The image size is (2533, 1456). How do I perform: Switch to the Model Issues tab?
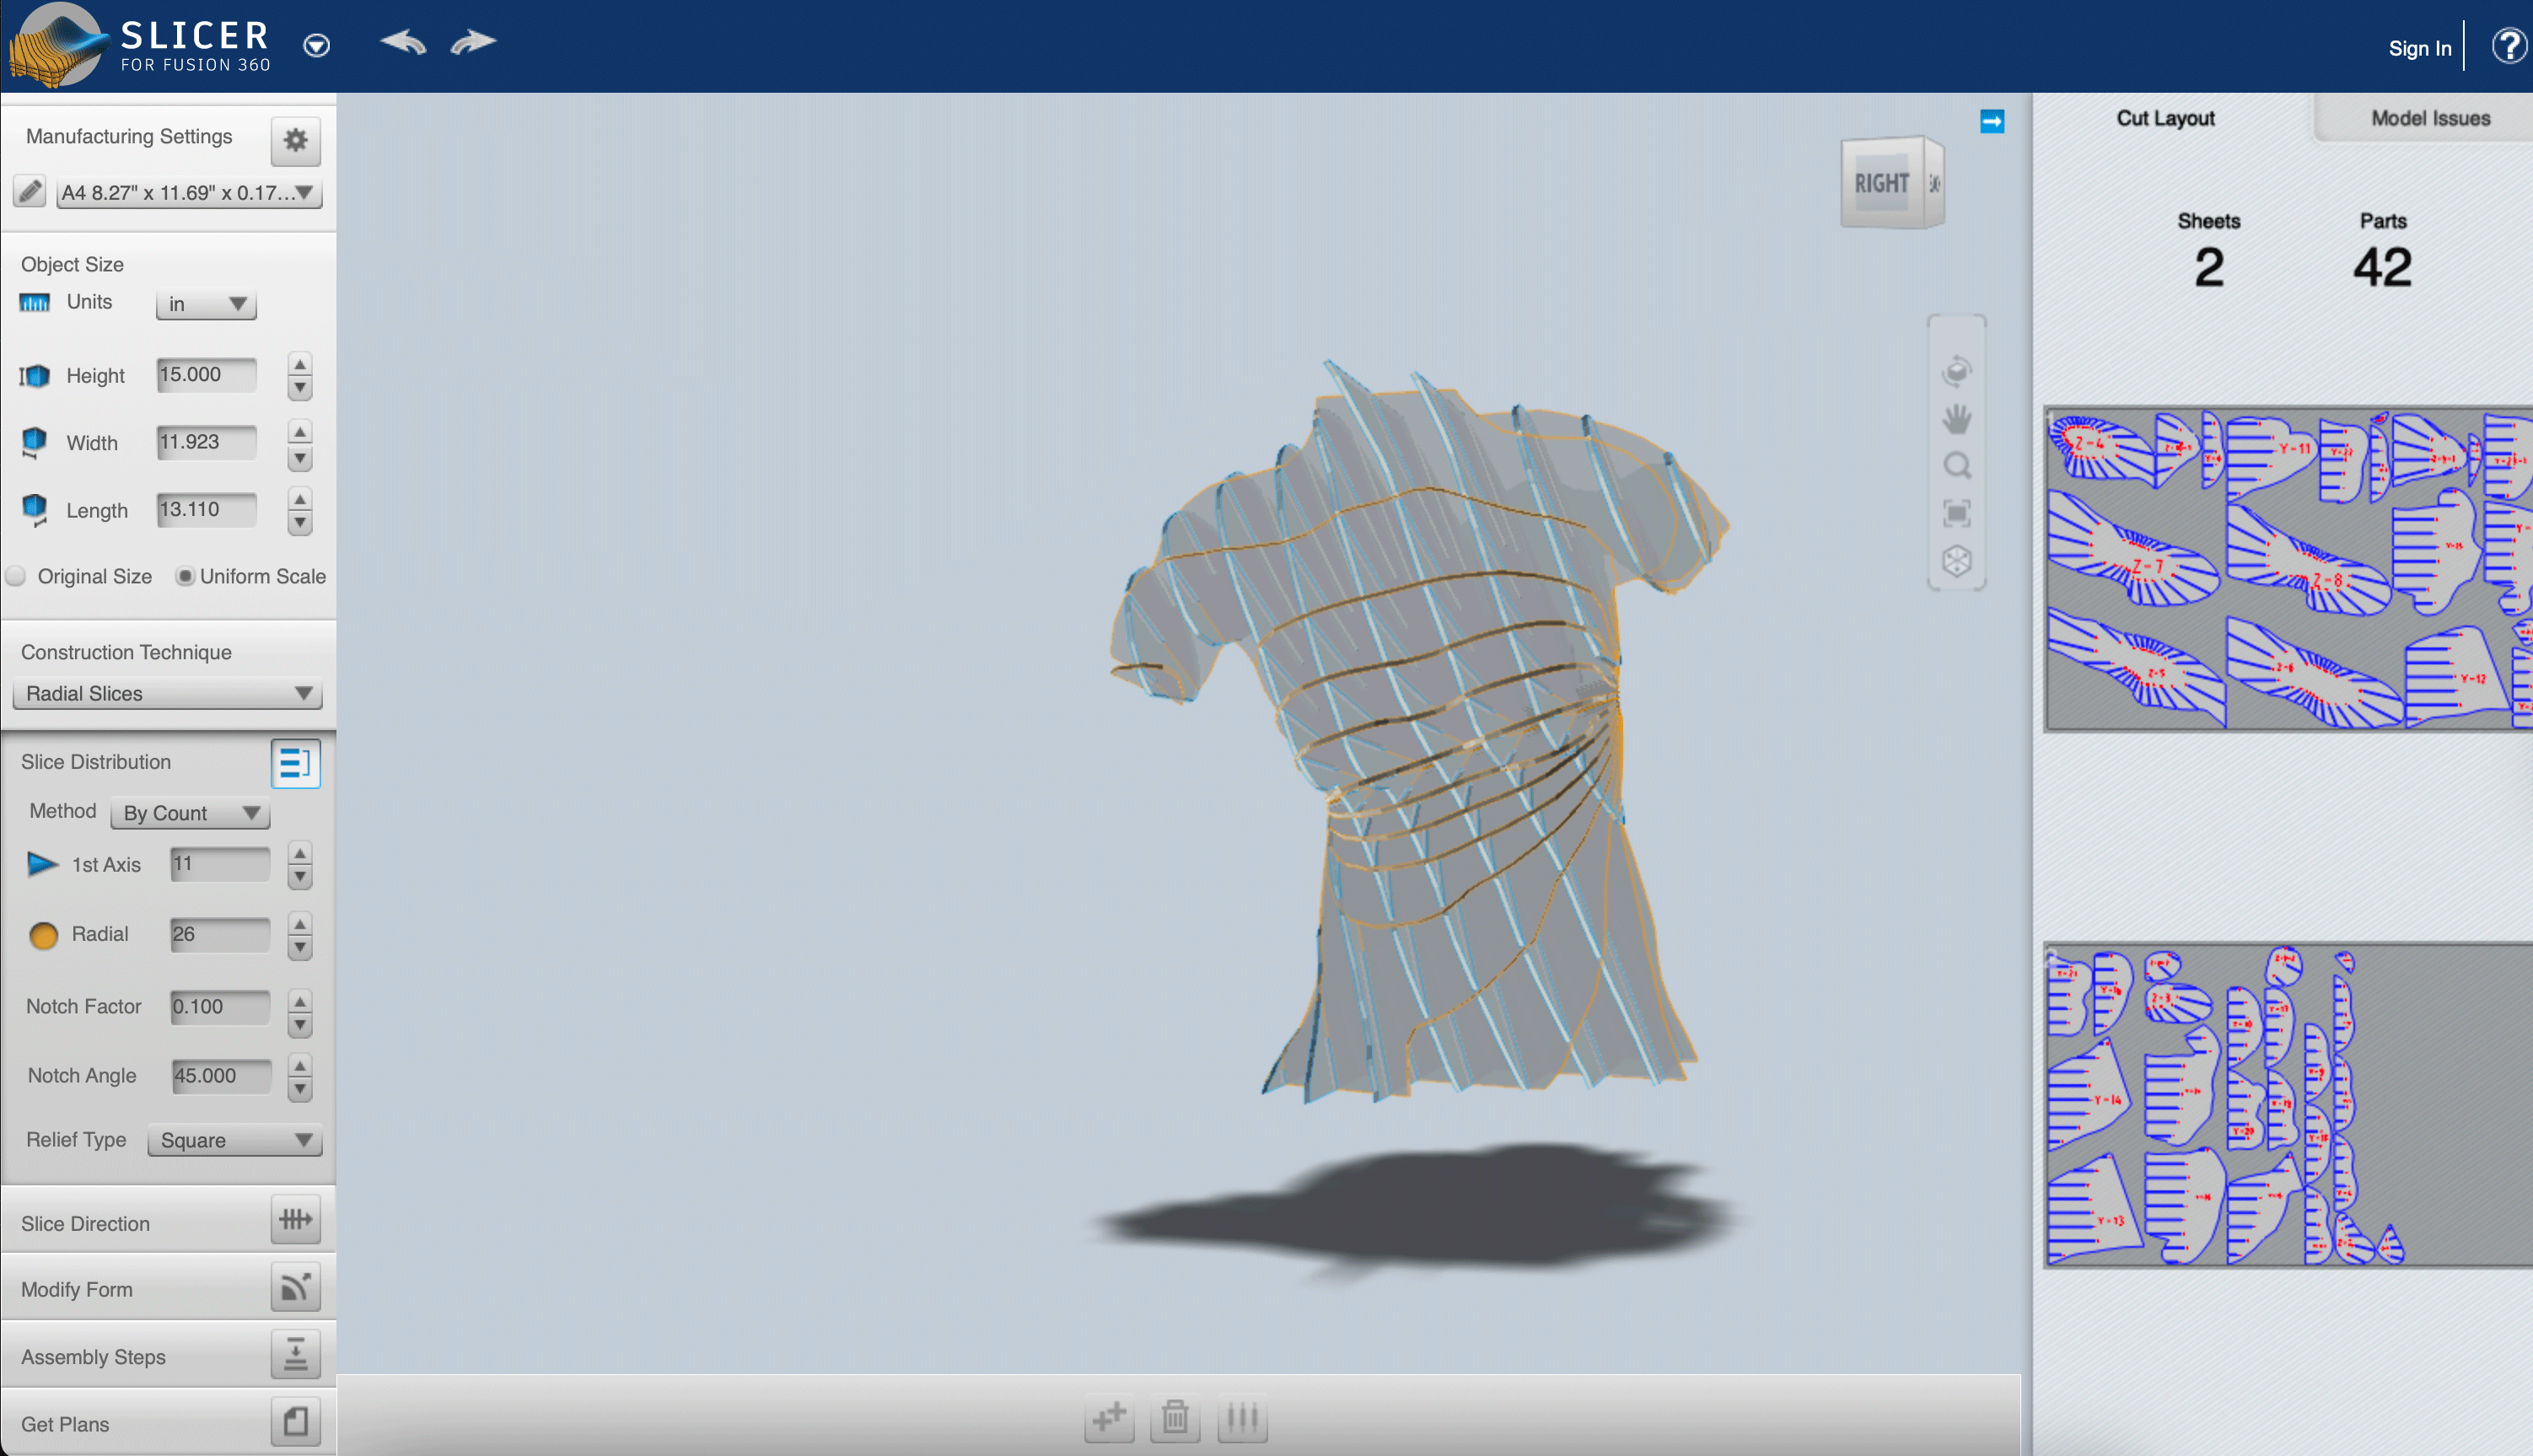pos(2429,118)
